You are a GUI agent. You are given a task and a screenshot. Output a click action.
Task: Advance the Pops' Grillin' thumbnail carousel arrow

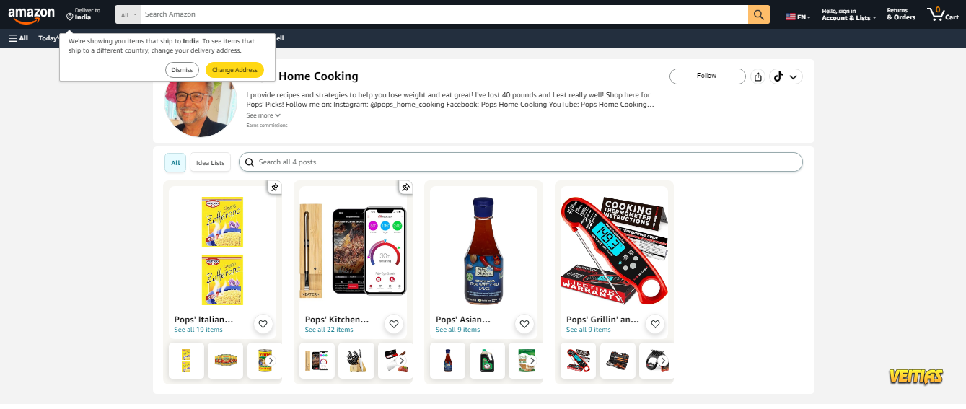[x=663, y=361]
